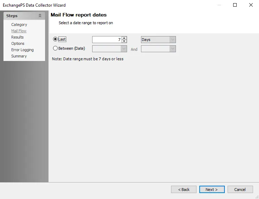Decrease the Last value with down arrow
This screenshot has height=199, width=259.
point(124,41)
